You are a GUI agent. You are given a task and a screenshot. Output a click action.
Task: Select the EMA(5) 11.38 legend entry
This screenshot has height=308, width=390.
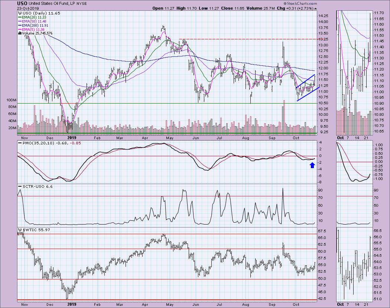click(x=31, y=29)
